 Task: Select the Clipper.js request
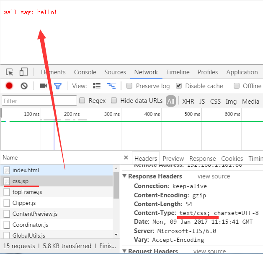(x=57, y=203)
